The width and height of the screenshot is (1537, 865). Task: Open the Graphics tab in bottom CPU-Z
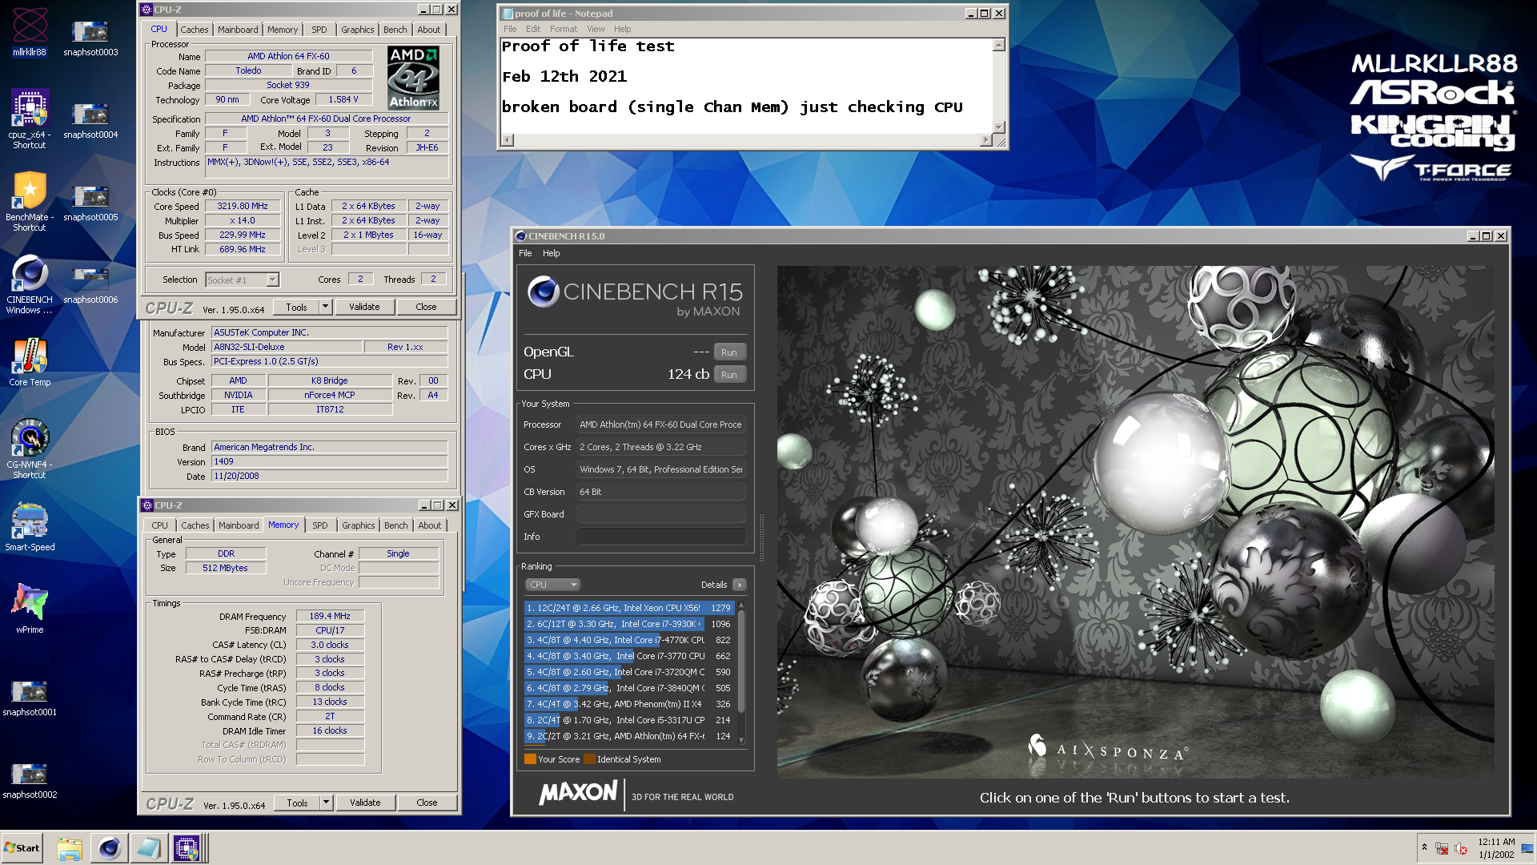(x=358, y=525)
